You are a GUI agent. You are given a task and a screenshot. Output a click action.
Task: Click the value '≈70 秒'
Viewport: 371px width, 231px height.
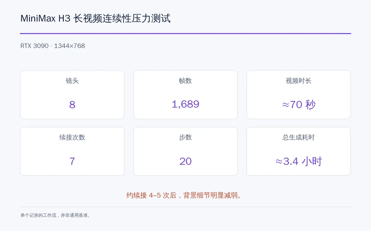299,104
